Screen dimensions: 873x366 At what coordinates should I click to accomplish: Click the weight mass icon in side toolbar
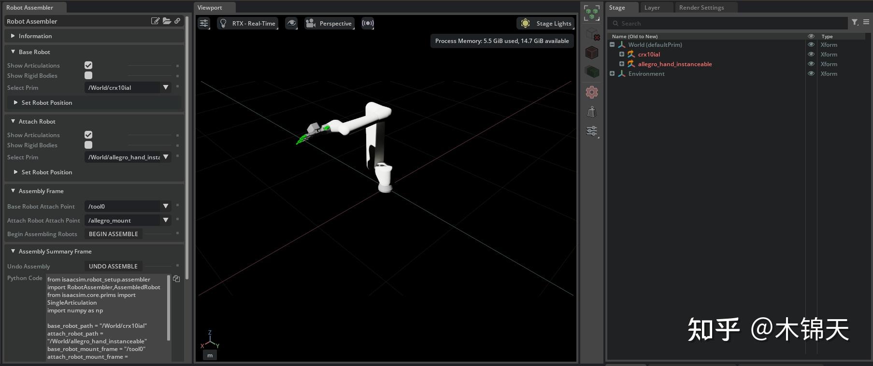(x=592, y=112)
